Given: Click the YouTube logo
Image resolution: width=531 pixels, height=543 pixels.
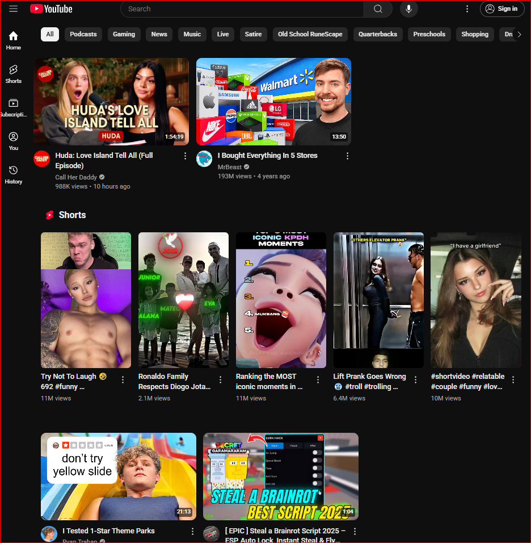Looking at the screenshot, I should [51, 9].
